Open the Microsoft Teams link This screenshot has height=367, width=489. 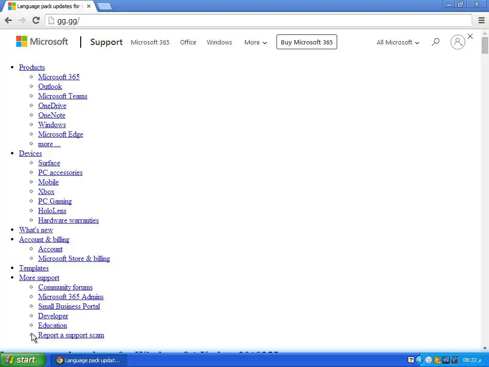63,96
